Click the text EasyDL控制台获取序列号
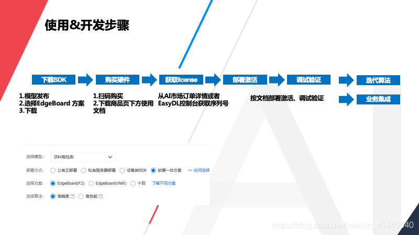Viewport: 419px width, 235px height. point(193,103)
